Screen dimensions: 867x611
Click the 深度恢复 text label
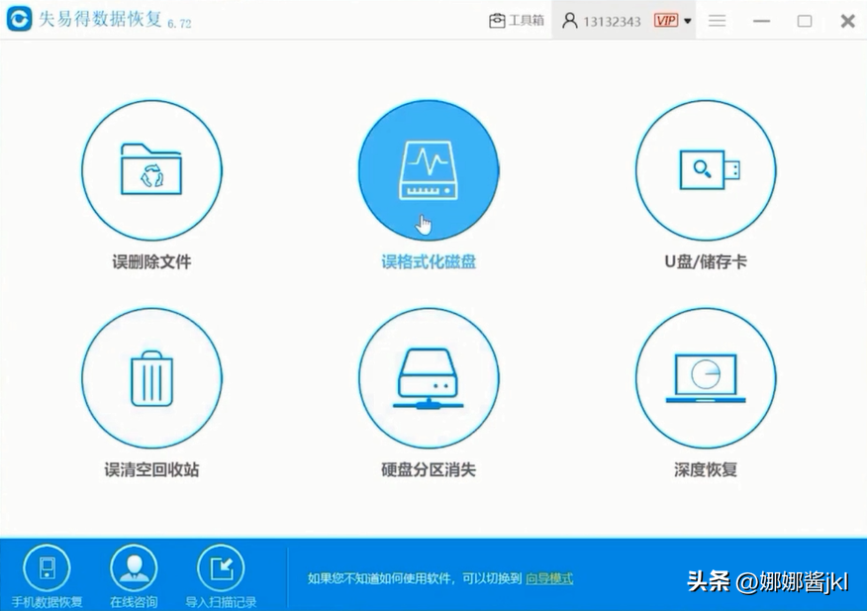706,469
